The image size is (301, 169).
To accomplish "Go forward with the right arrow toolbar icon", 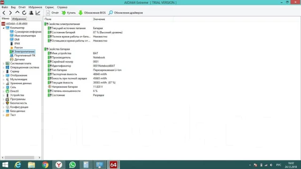I will tap(10, 13).
